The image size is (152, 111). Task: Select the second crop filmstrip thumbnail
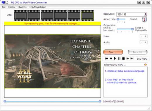point(34,15)
